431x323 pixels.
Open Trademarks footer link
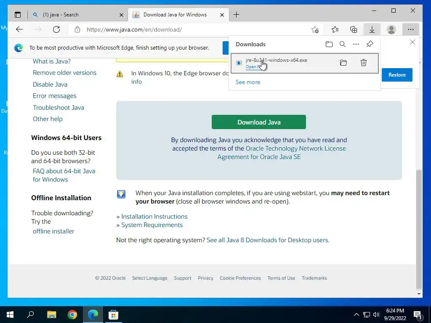(314, 278)
